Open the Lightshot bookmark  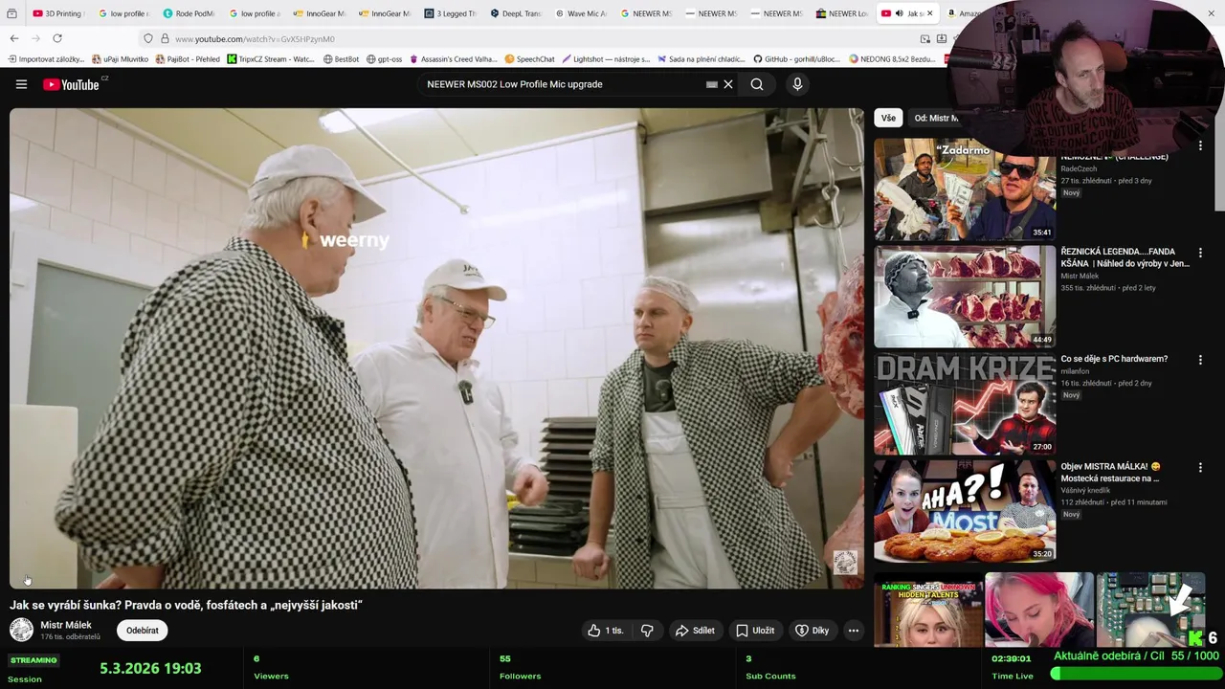pos(606,59)
